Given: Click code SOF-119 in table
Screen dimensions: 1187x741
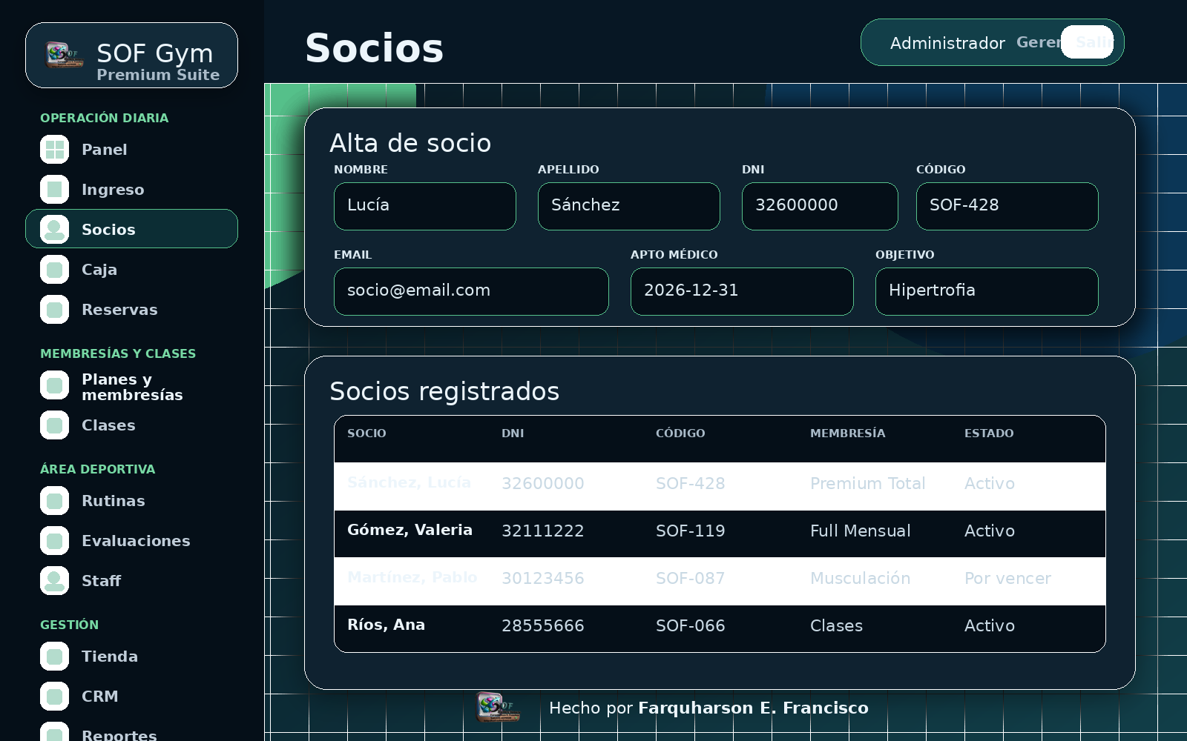Looking at the screenshot, I should coord(690,531).
